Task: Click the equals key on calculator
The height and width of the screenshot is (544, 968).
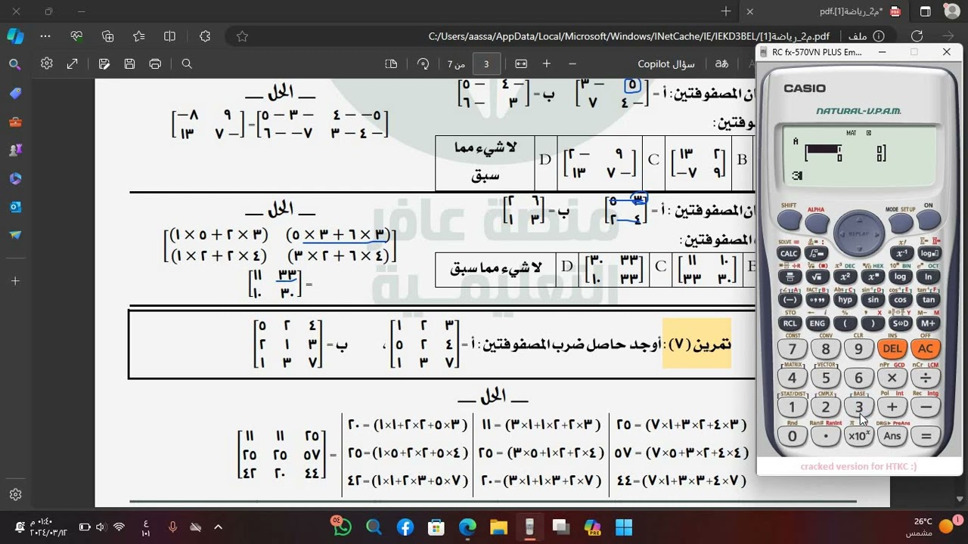Action: (x=926, y=436)
